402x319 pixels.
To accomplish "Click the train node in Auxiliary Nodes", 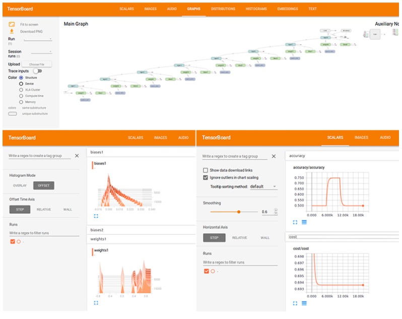I will click(375, 34).
